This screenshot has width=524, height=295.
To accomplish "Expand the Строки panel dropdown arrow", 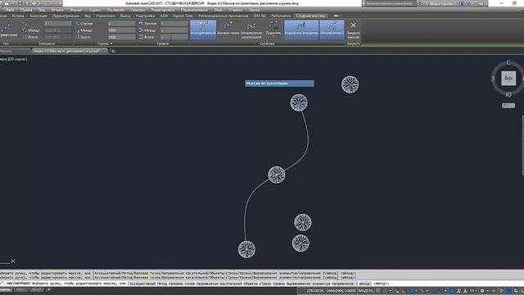I will pos(111,43).
